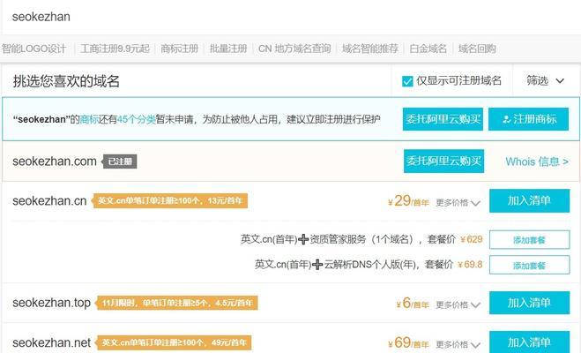This screenshot has width=581, height=353.
Task: Click the seokezhan search input field
Action: 291,17
